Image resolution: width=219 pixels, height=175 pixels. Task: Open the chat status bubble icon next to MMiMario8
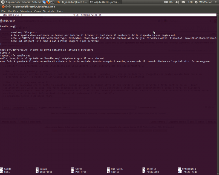(196, 2)
